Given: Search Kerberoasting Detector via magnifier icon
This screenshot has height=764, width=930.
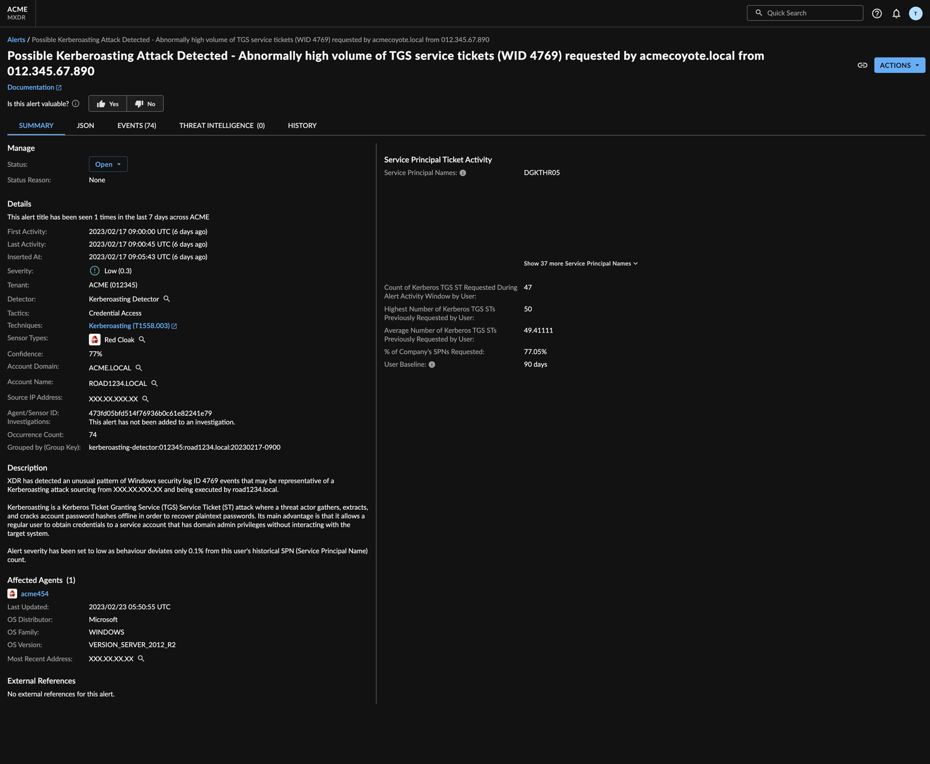Looking at the screenshot, I should click(x=166, y=299).
